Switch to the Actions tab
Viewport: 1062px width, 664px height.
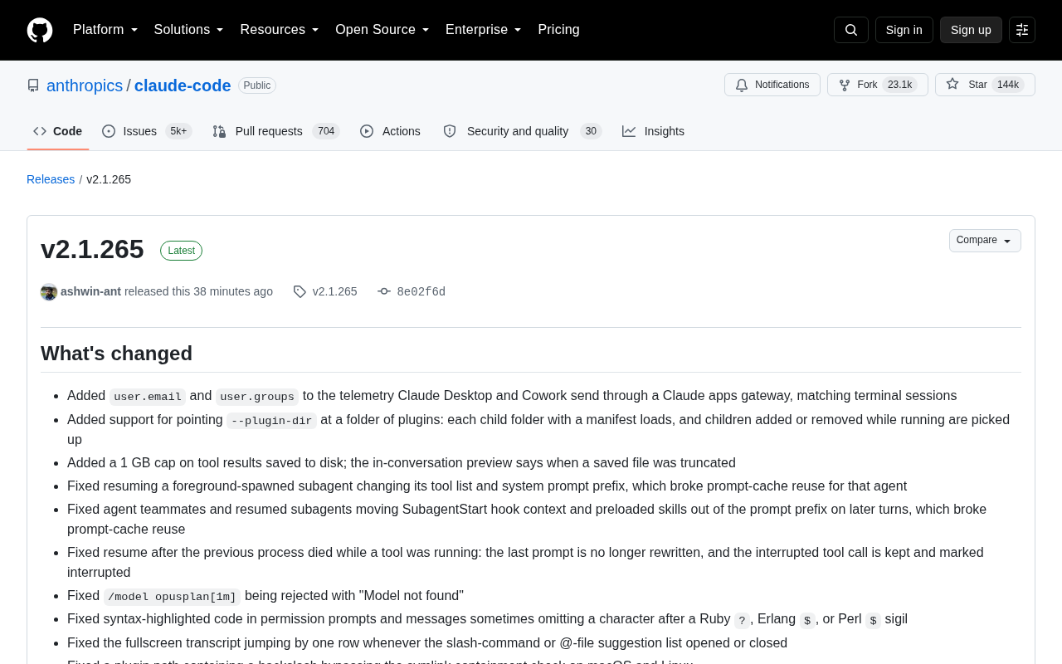coord(390,131)
